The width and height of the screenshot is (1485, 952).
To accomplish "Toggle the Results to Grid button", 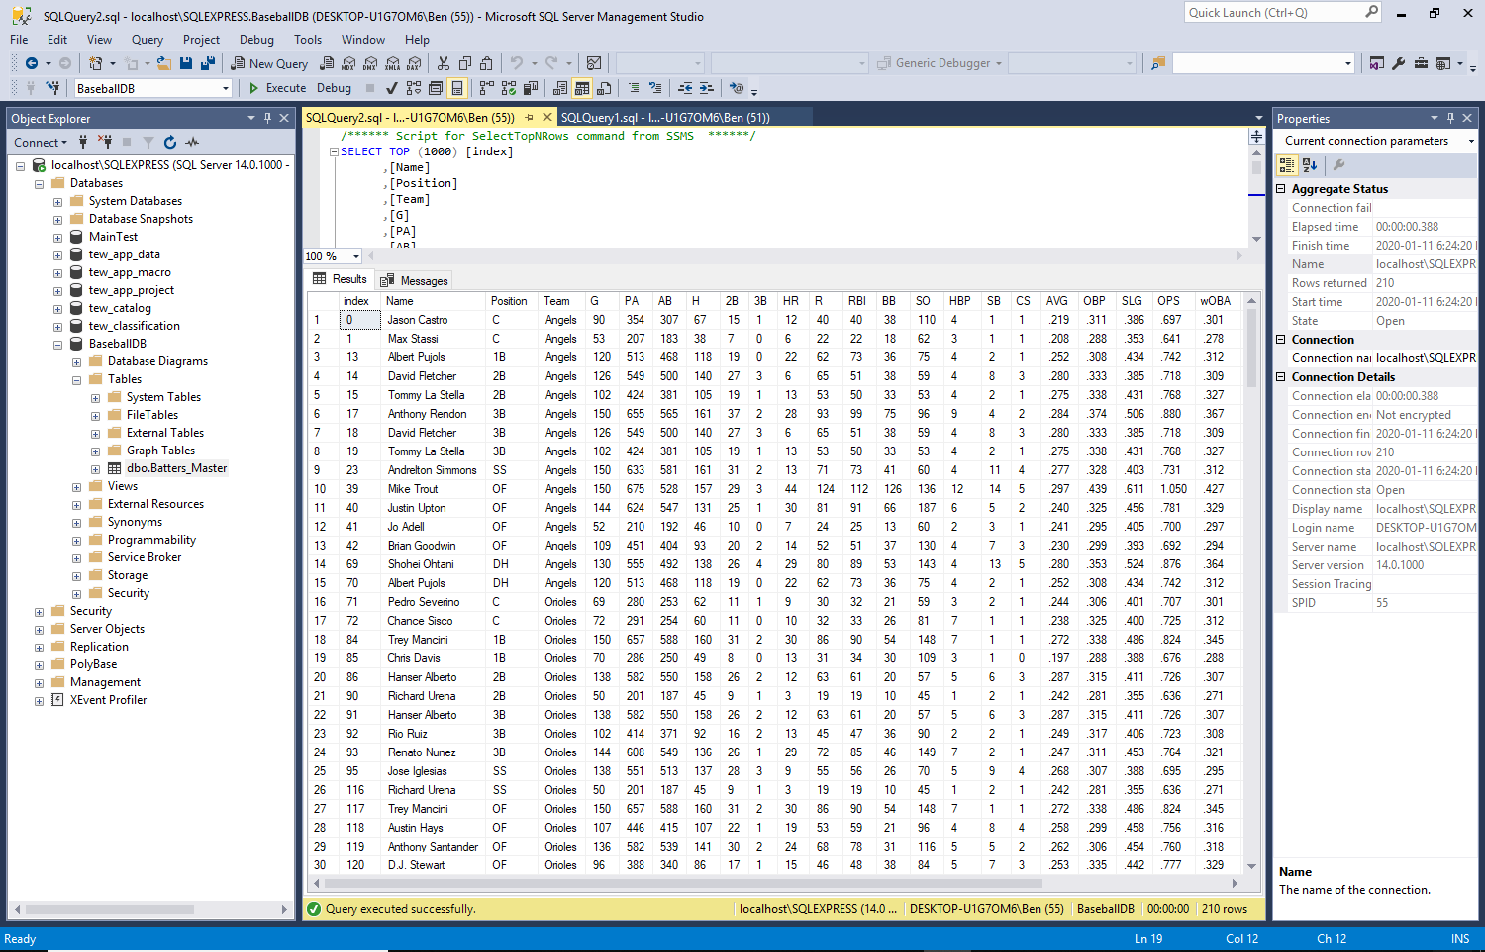I will (582, 89).
